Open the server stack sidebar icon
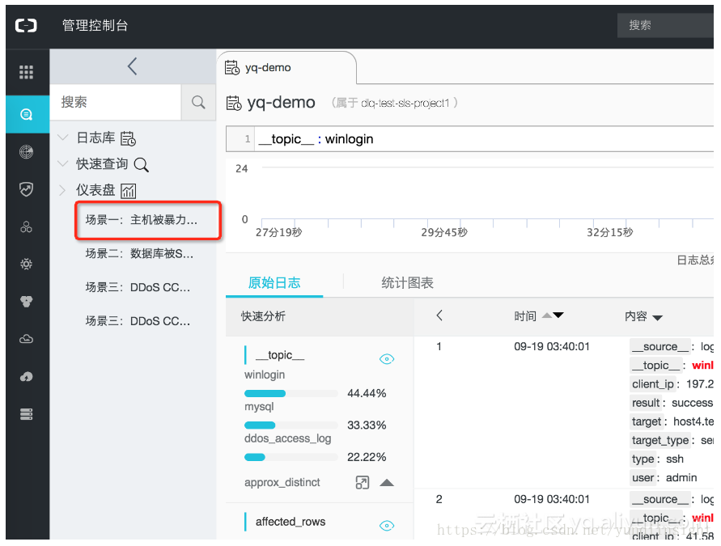 tap(26, 414)
